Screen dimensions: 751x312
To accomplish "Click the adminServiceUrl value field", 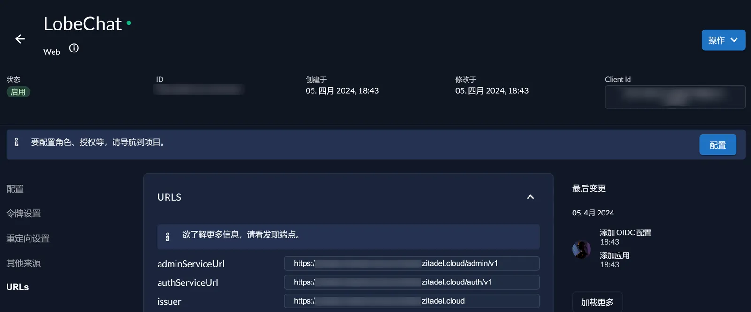I will pos(412,264).
